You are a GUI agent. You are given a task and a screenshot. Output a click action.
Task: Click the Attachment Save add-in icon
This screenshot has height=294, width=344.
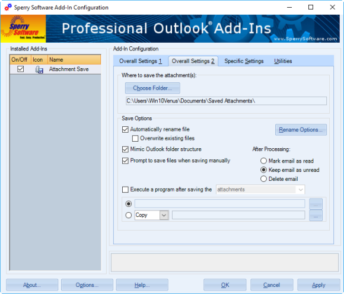(39, 69)
